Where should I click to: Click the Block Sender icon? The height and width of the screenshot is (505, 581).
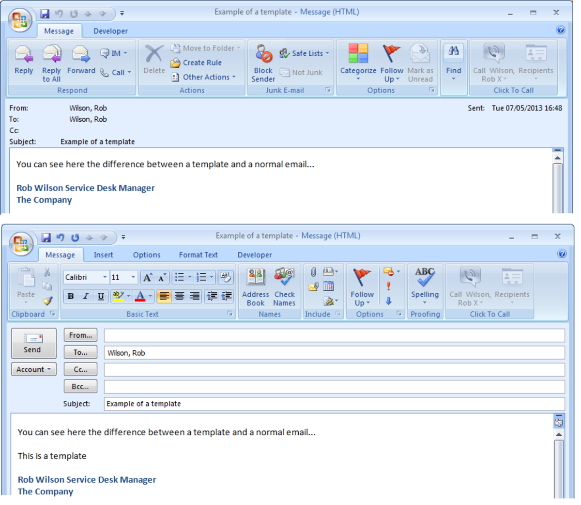click(x=263, y=63)
